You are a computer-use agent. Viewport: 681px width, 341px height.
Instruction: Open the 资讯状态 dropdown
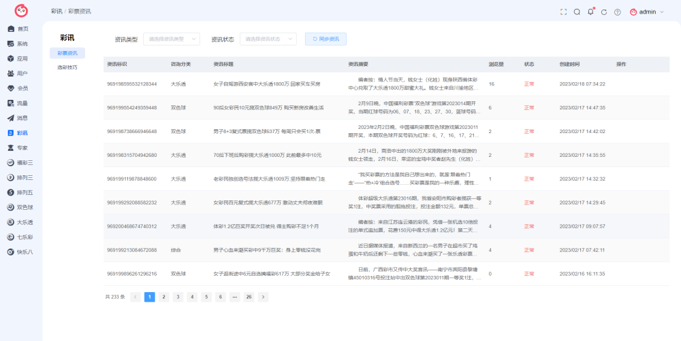(x=268, y=39)
